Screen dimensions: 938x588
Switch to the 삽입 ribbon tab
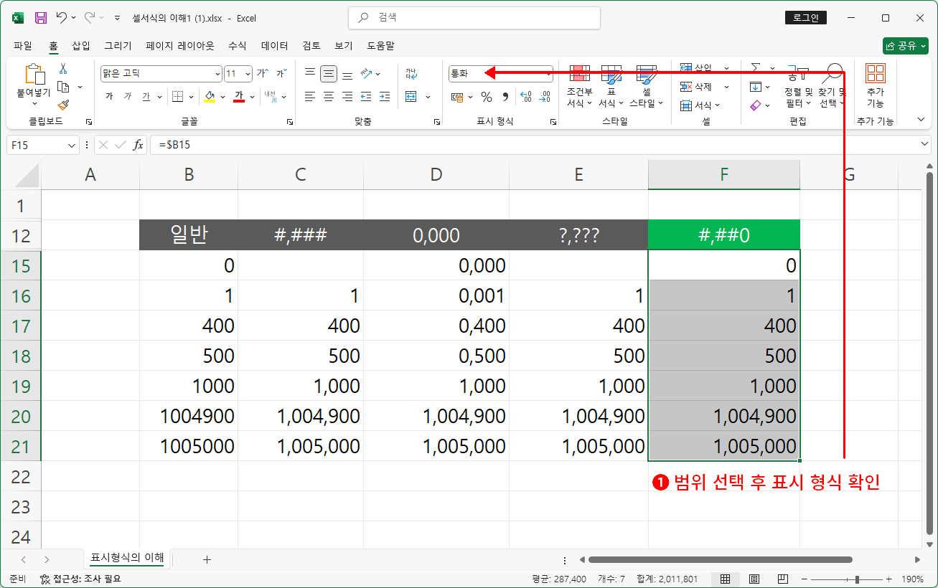(81, 46)
